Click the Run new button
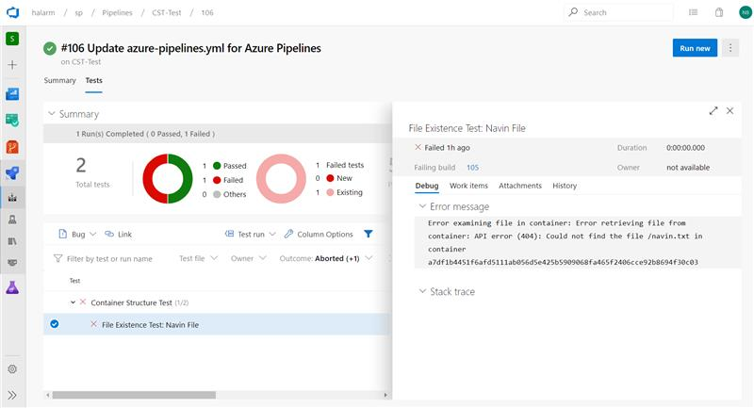This screenshot has width=754, height=408. tap(695, 48)
